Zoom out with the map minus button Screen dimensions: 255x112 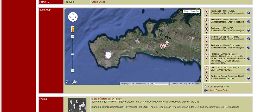click(x=73, y=71)
